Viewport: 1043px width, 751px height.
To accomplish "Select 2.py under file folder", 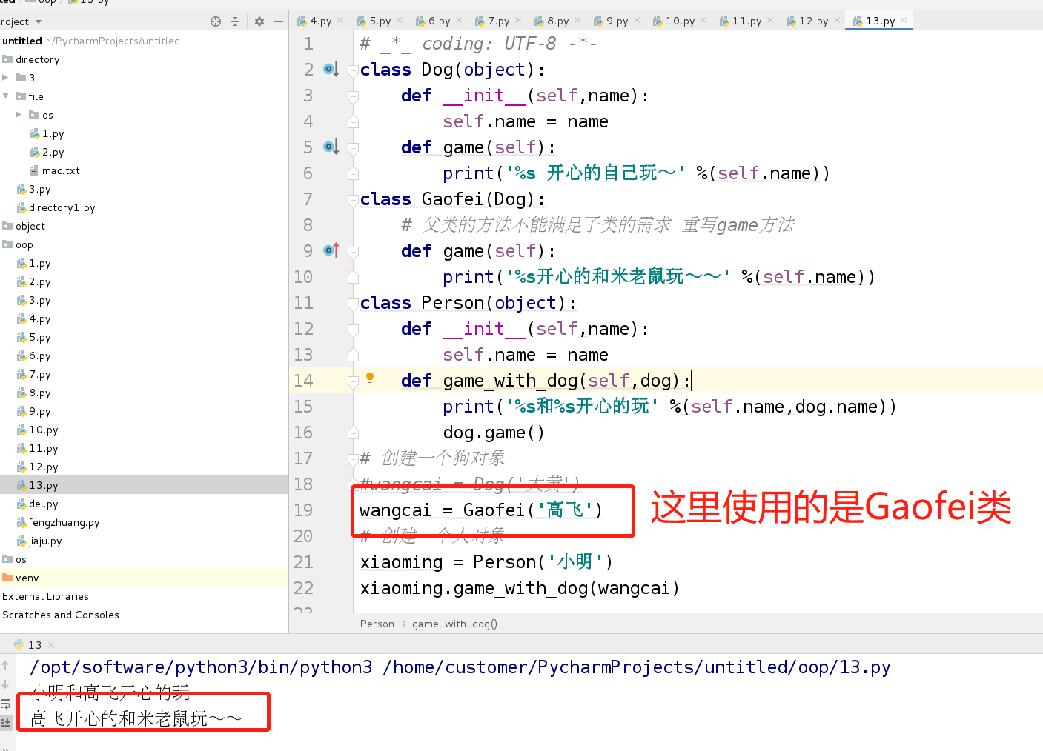I will click(x=53, y=152).
